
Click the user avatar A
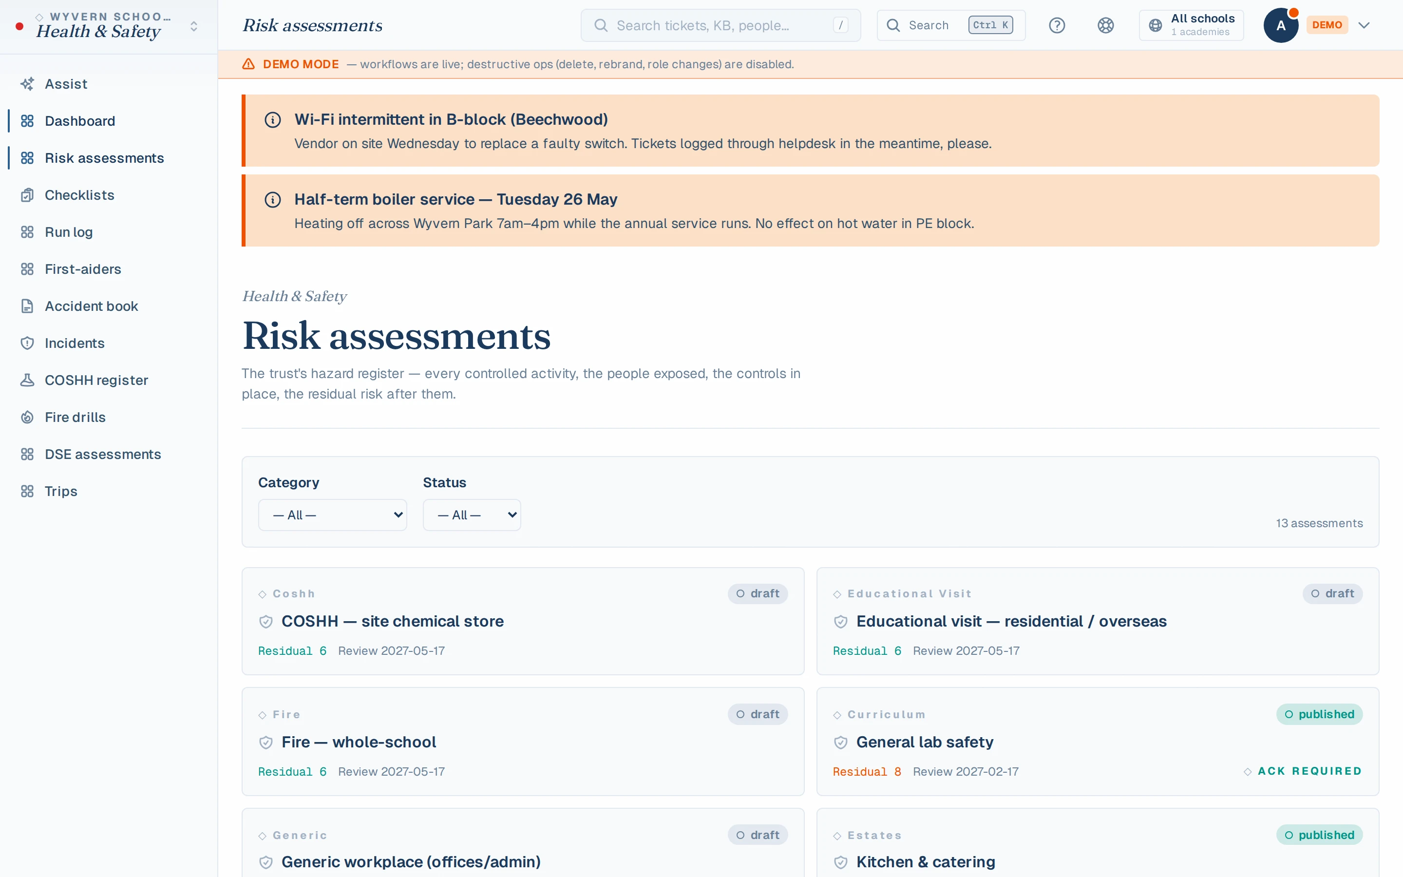click(x=1281, y=25)
